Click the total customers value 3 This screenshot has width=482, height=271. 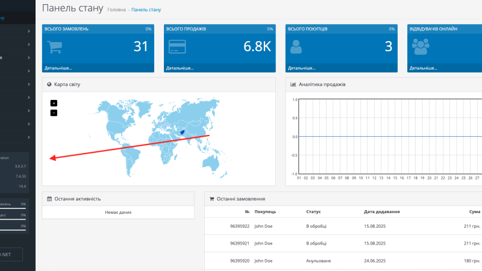[x=389, y=46]
